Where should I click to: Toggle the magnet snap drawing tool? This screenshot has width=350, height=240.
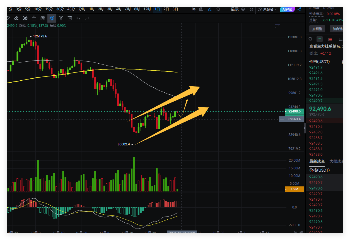(x=52, y=18)
